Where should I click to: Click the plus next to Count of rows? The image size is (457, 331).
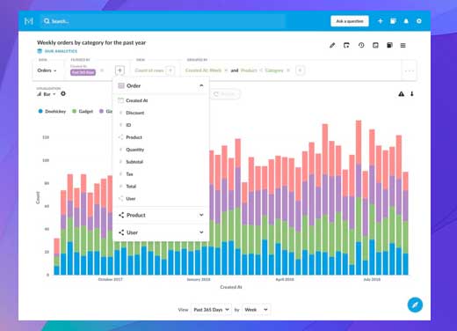[170, 70]
